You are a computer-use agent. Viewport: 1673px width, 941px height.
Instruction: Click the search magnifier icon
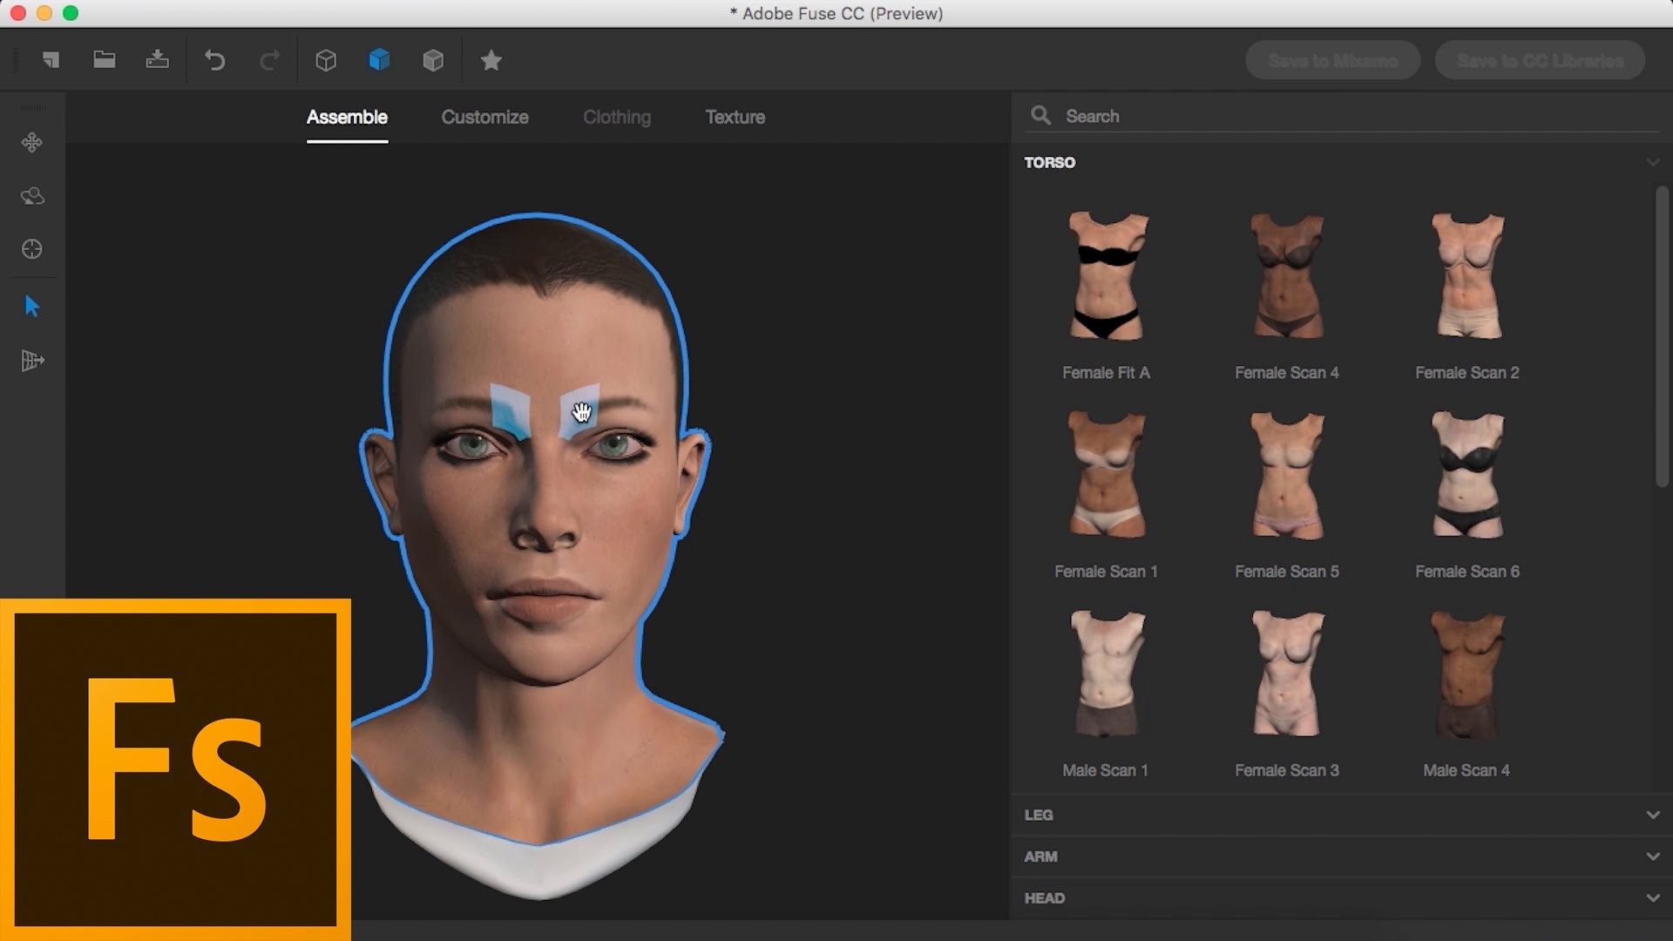[x=1040, y=115]
